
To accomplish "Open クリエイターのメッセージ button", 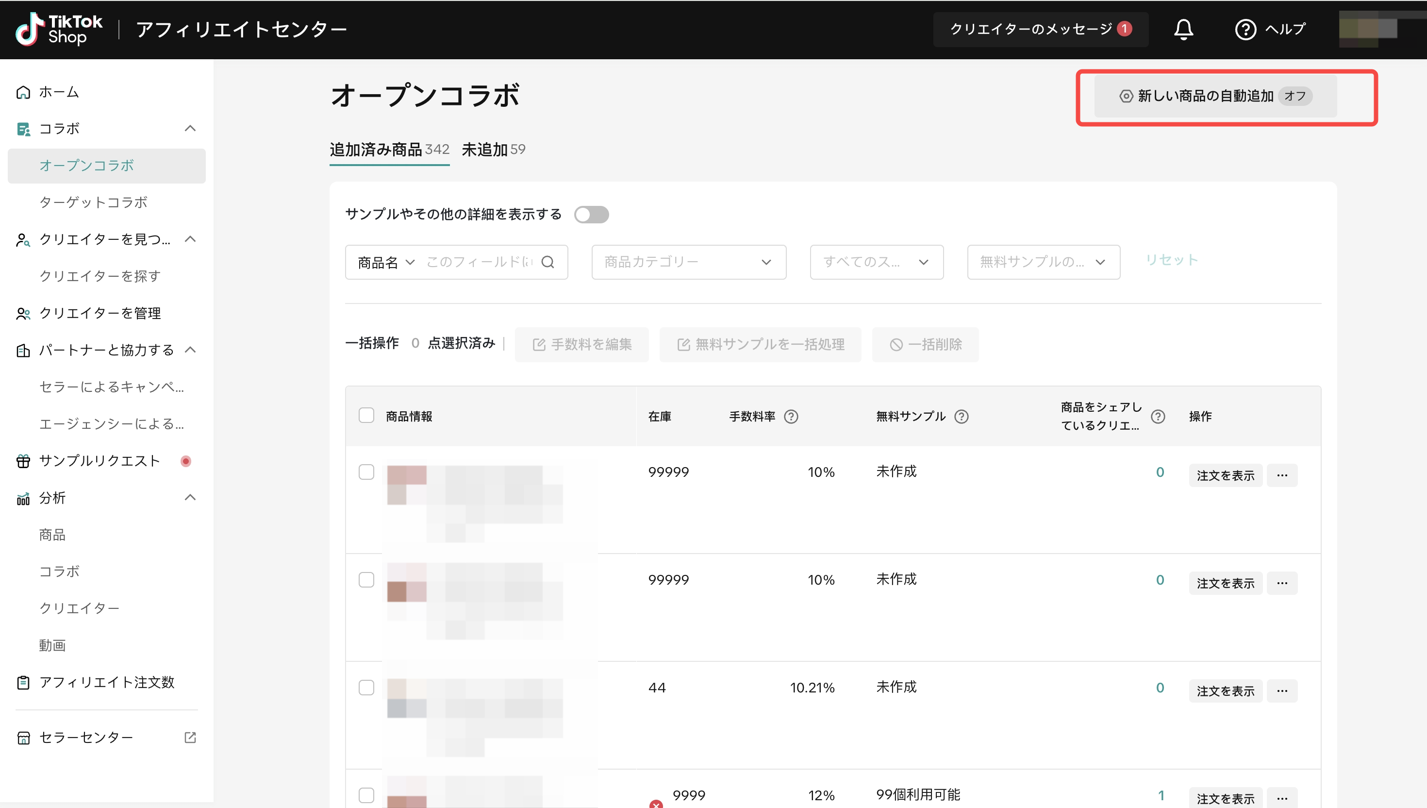I will pos(1041,29).
